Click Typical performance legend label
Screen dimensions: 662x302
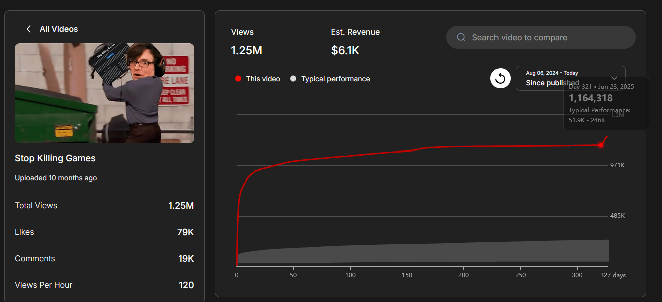point(336,79)
